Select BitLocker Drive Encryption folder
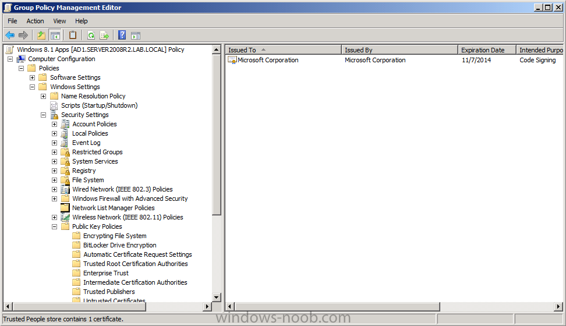The width and height of the screenshot is (566, 326). [x=120, y=245]
